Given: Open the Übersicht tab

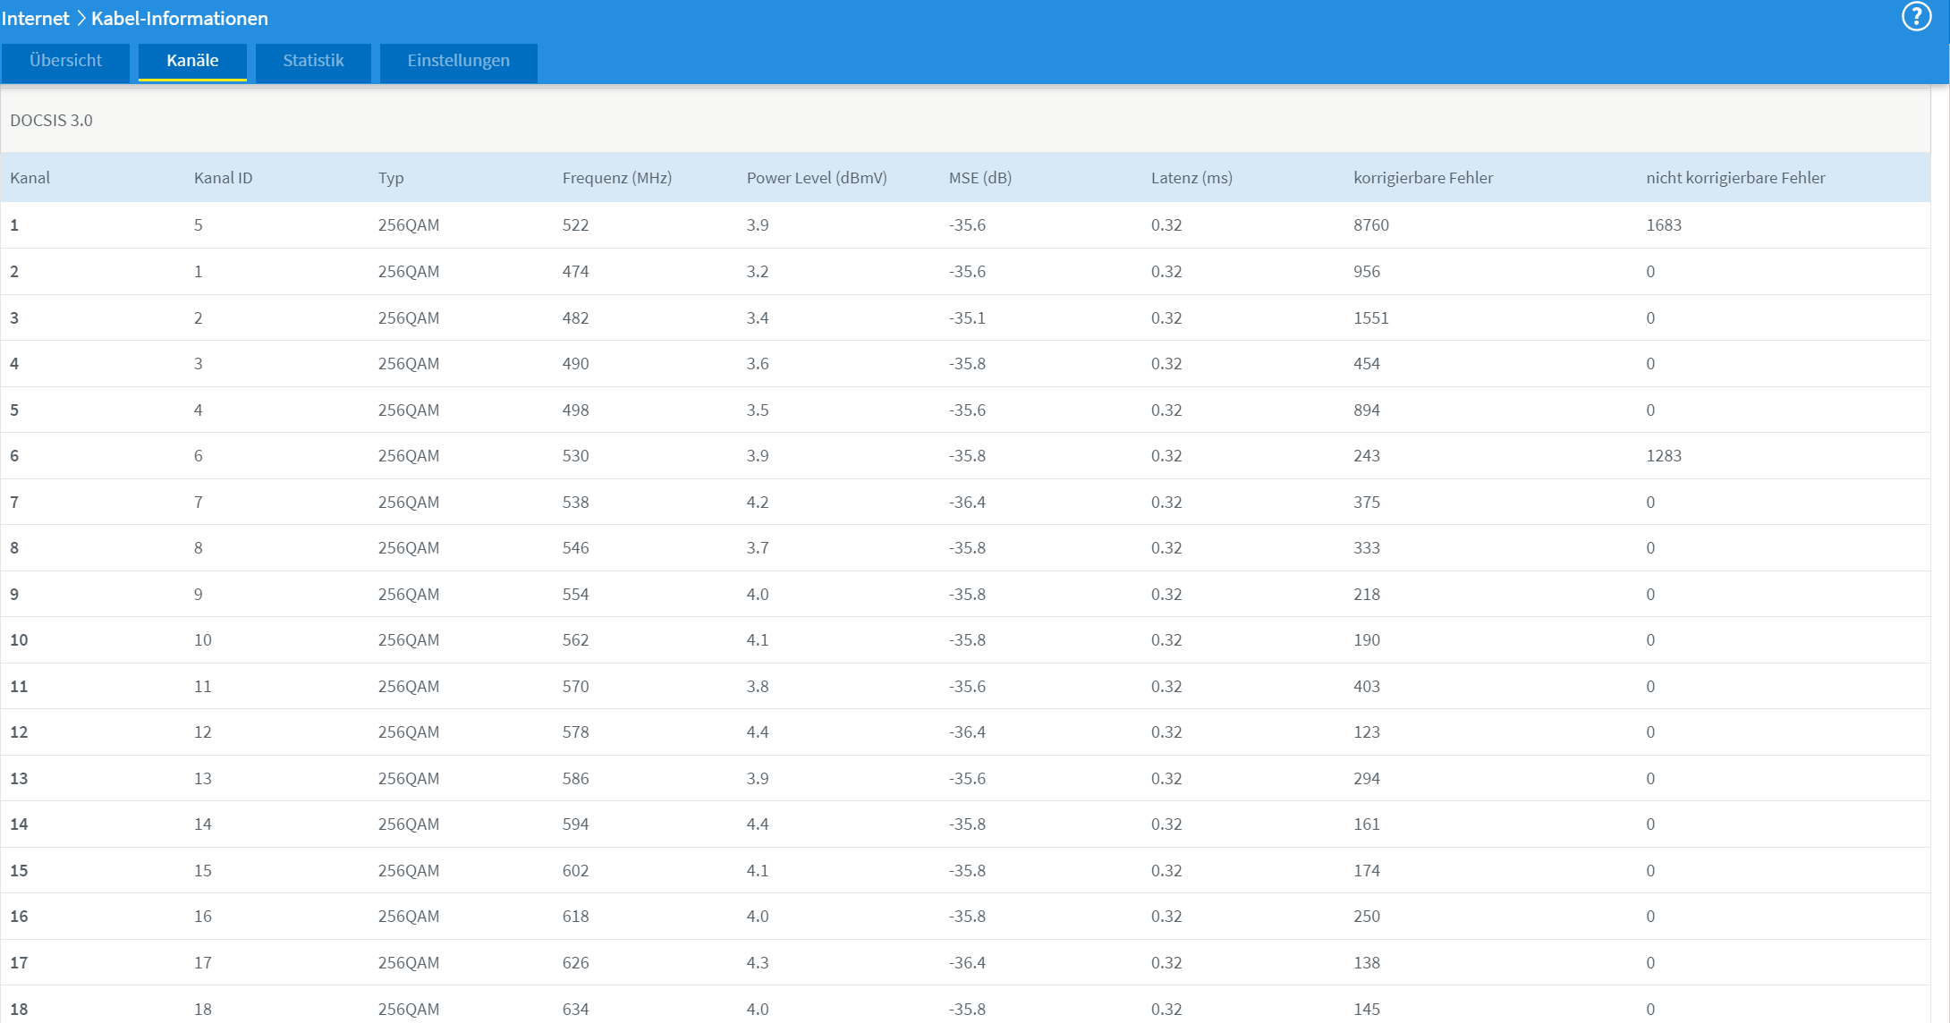Looking at the screenshot, I should tap(65, 61).
